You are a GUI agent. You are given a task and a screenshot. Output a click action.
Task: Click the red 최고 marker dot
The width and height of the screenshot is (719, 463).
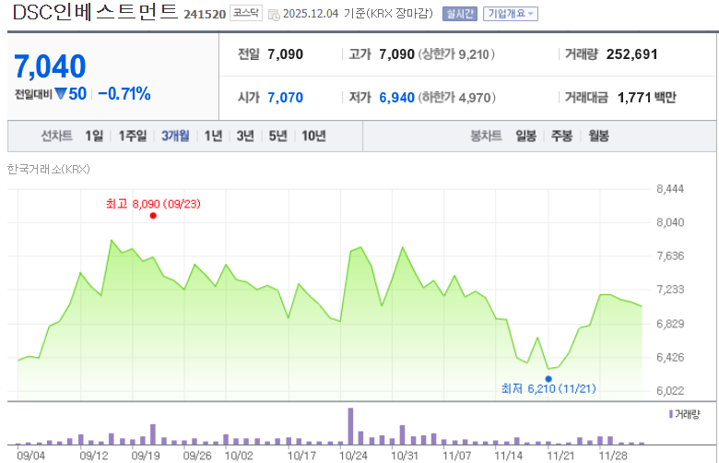click(153, 216)
